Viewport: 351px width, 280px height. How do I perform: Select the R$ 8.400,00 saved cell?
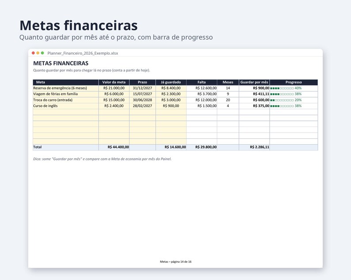pyautogui.click(x=171, y=88)
